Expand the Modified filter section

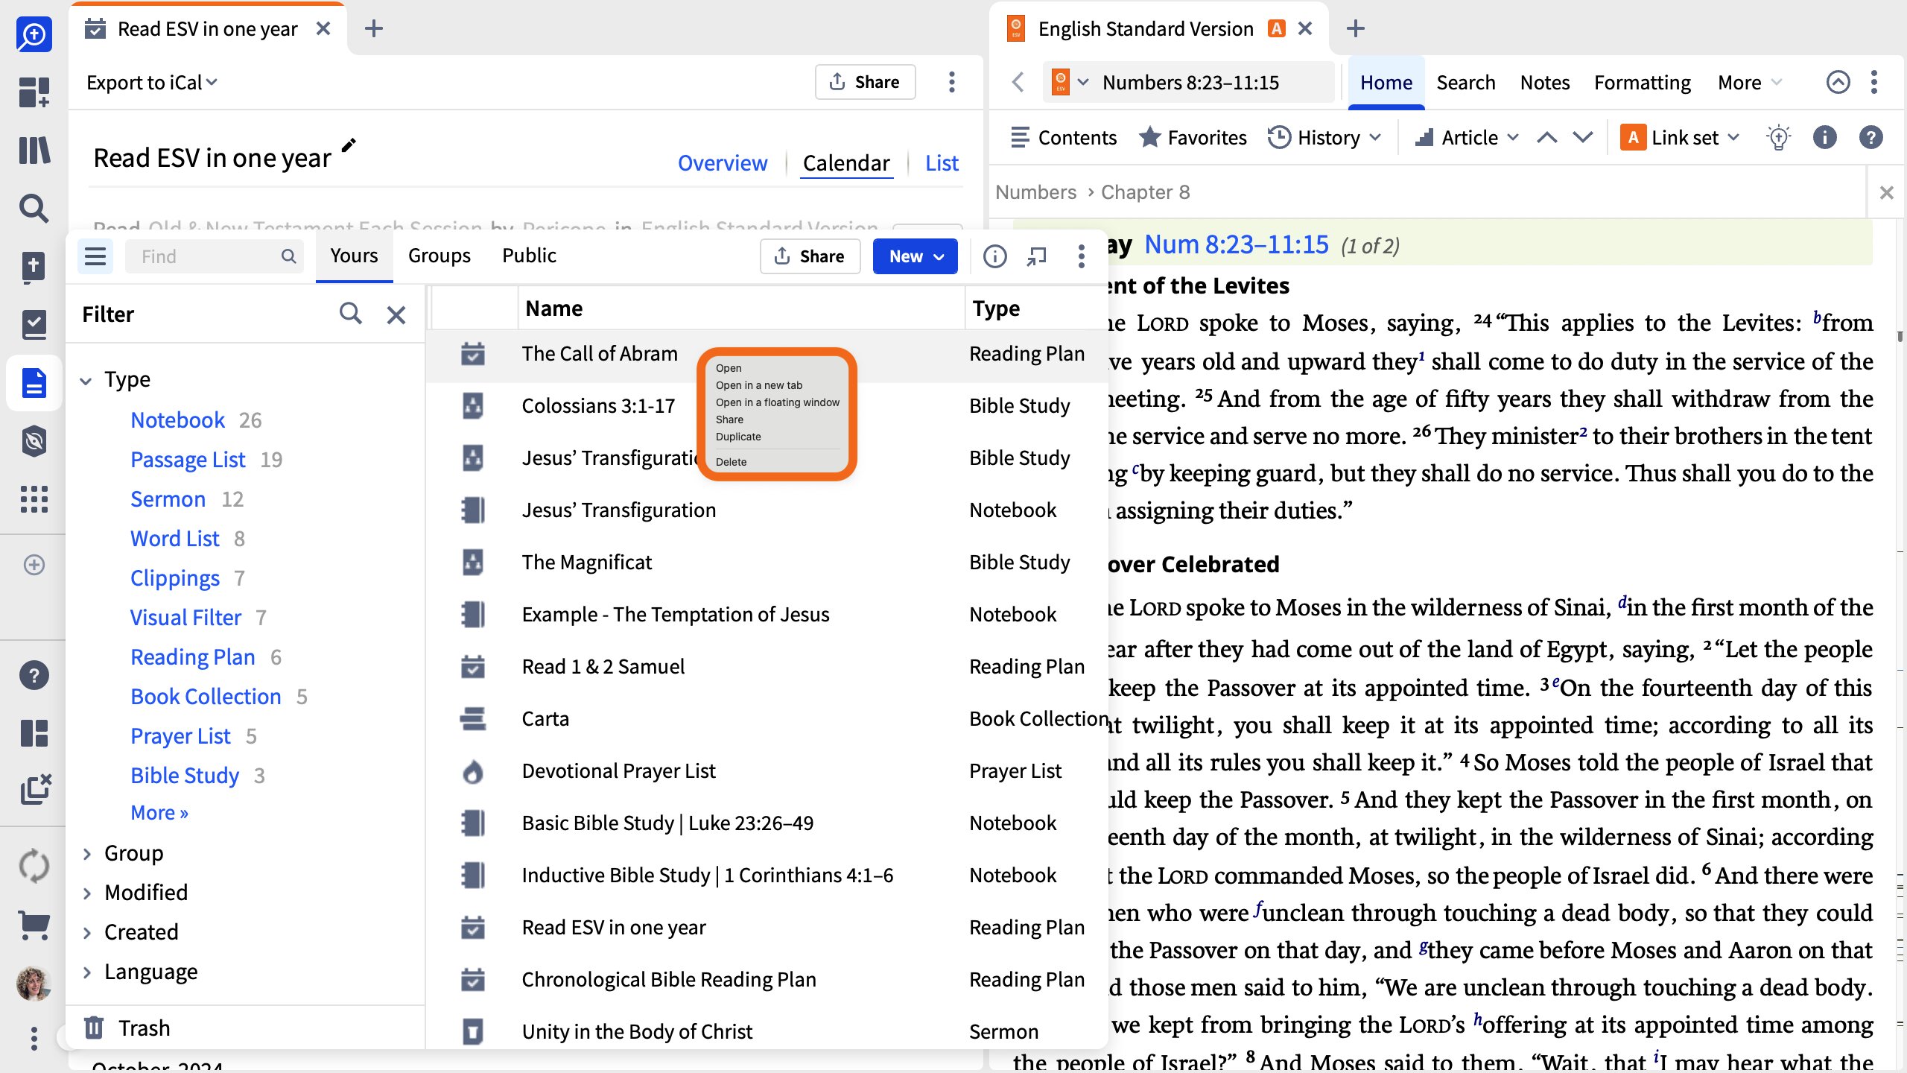[x=87, y=893]
